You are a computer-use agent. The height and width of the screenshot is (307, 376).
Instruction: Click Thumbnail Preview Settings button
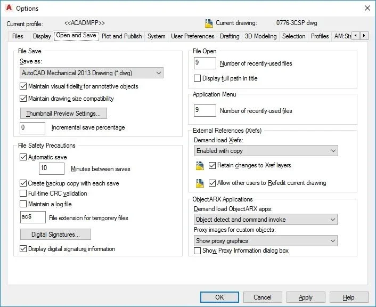click(63, 114)
